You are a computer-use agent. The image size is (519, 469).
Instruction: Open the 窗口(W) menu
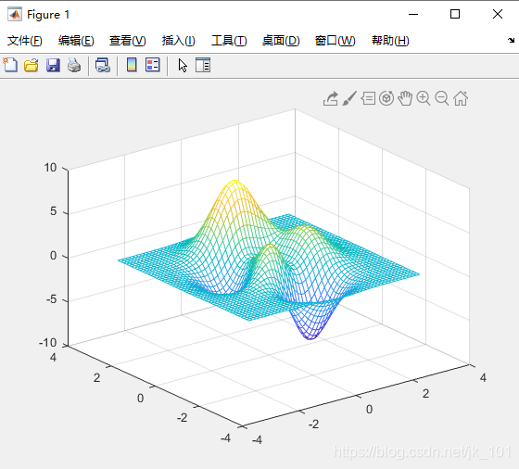tap(335, 41)
